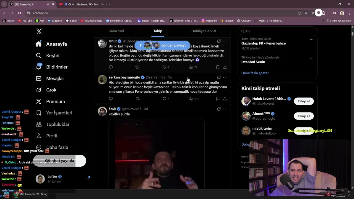Screen dimensions: 354x199
Task: Repost Onur's post
Action: point(137,67)
